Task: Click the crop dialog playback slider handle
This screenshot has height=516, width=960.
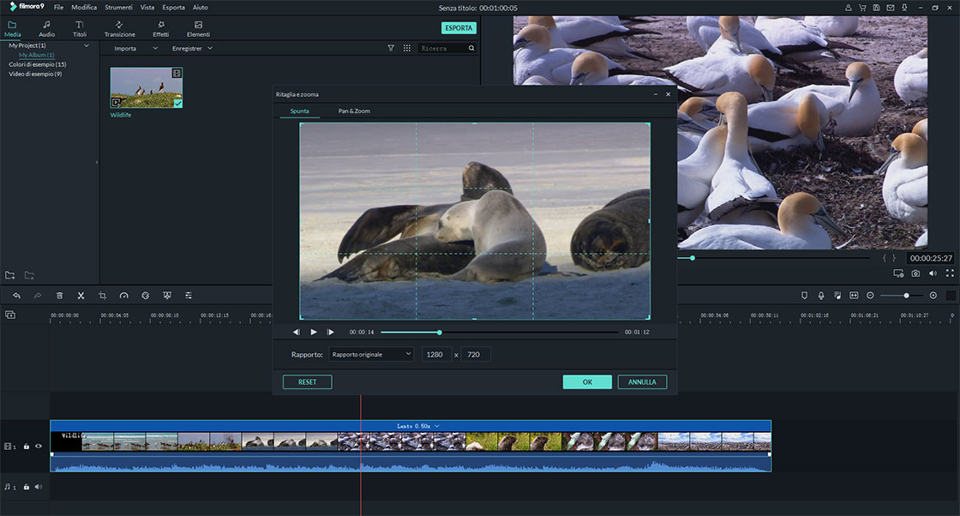Action: click(439, 333)
